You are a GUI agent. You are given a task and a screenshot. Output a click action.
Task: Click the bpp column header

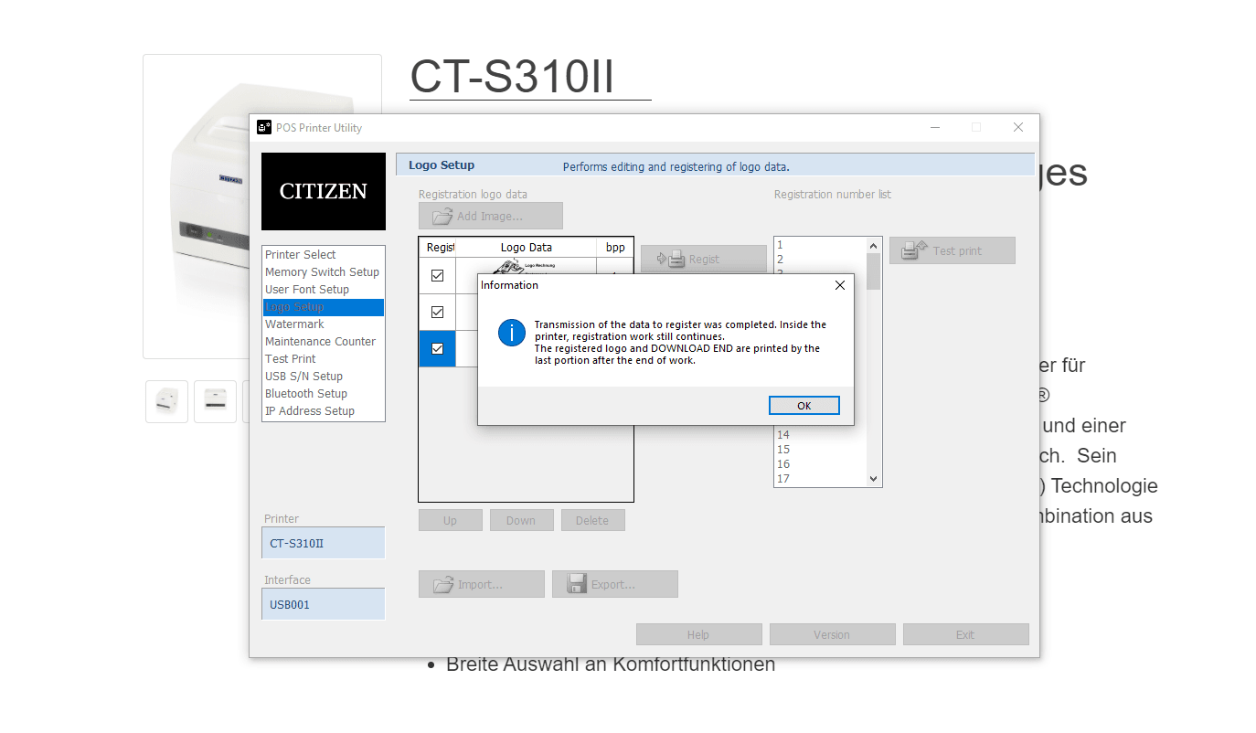coord(615,248)
